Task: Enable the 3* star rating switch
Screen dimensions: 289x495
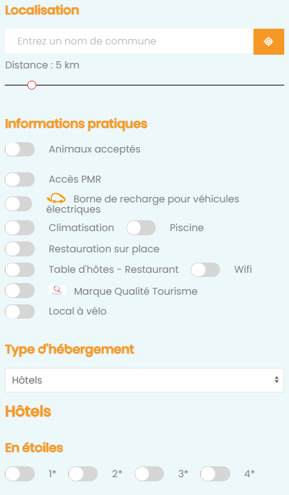Action: 149,474
